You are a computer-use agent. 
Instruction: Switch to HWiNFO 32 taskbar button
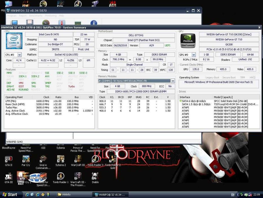110,195
